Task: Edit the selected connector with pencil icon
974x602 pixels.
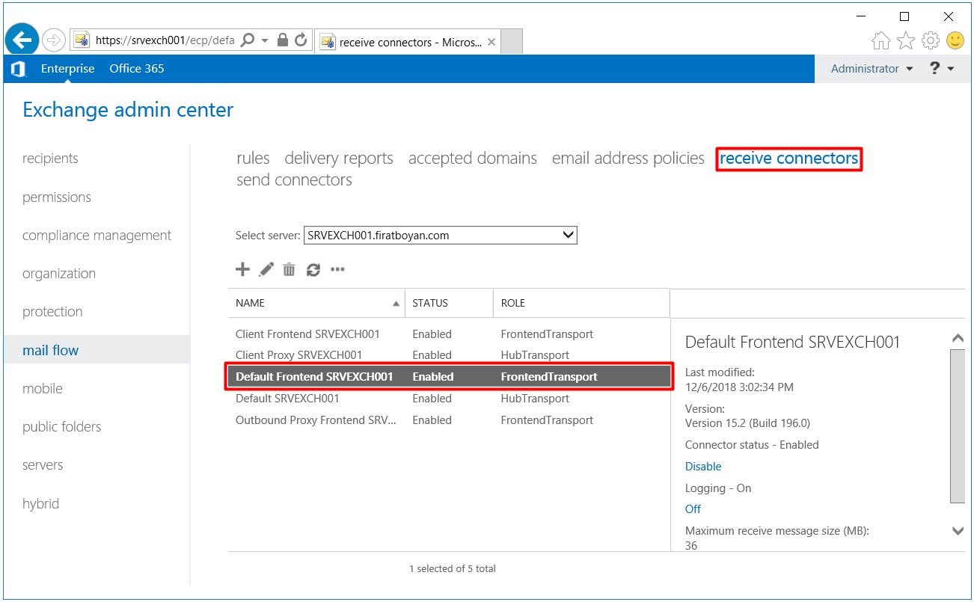Action: 266,270
